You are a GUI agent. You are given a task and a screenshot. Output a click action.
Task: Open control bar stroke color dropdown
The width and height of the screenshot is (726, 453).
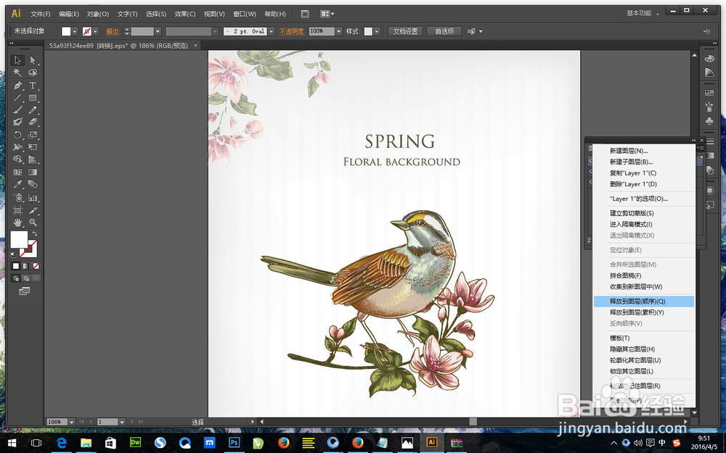[95, 31]
